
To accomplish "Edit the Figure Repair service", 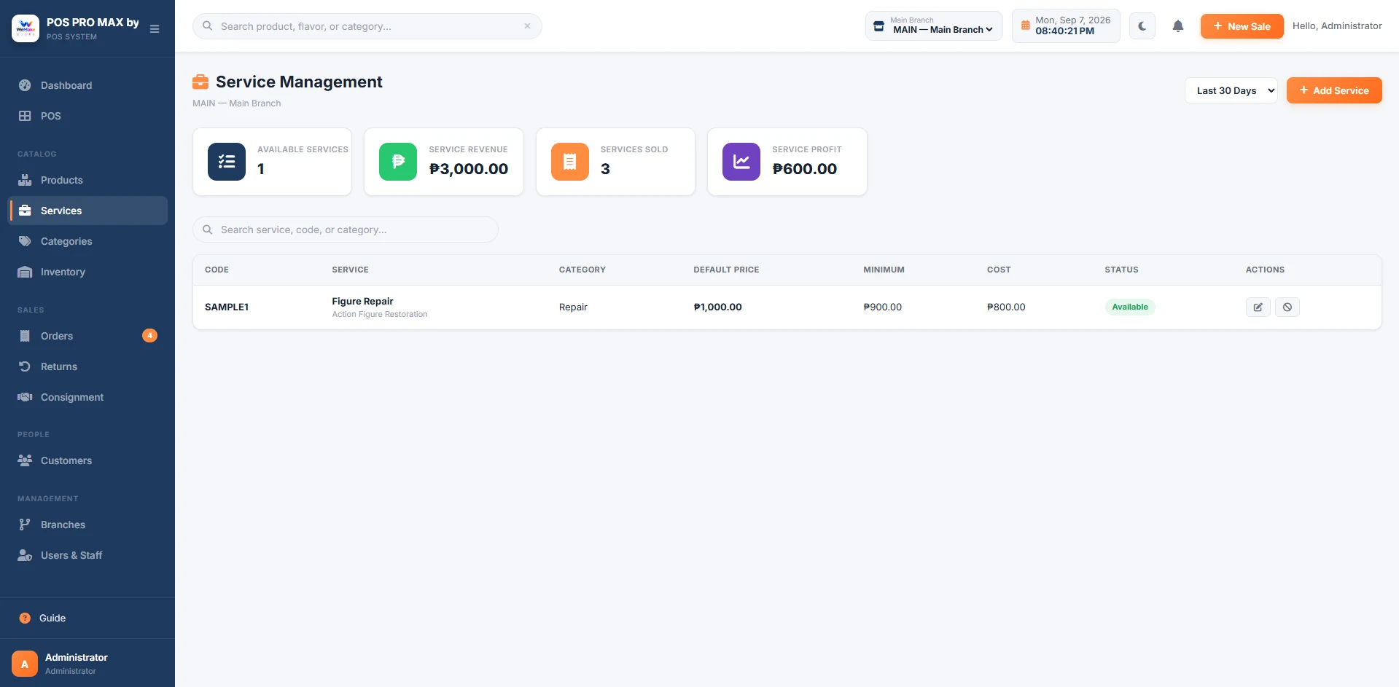I will click(x=1258, y=307).
